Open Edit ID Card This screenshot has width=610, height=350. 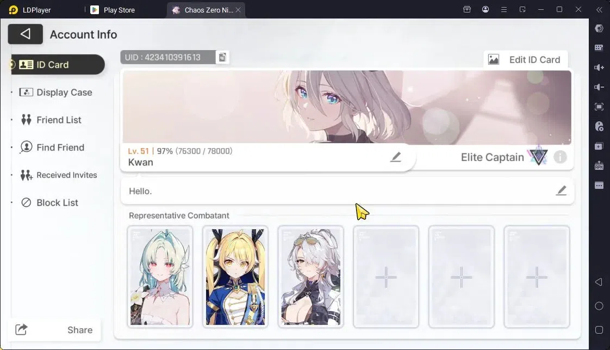click(x=526, y=59)
